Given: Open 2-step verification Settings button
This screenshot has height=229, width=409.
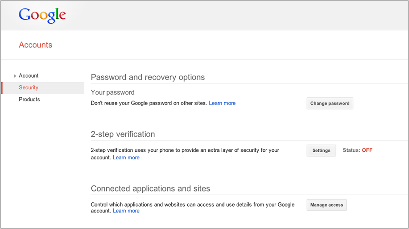Looking at the screenshot, I should [321, 150].
